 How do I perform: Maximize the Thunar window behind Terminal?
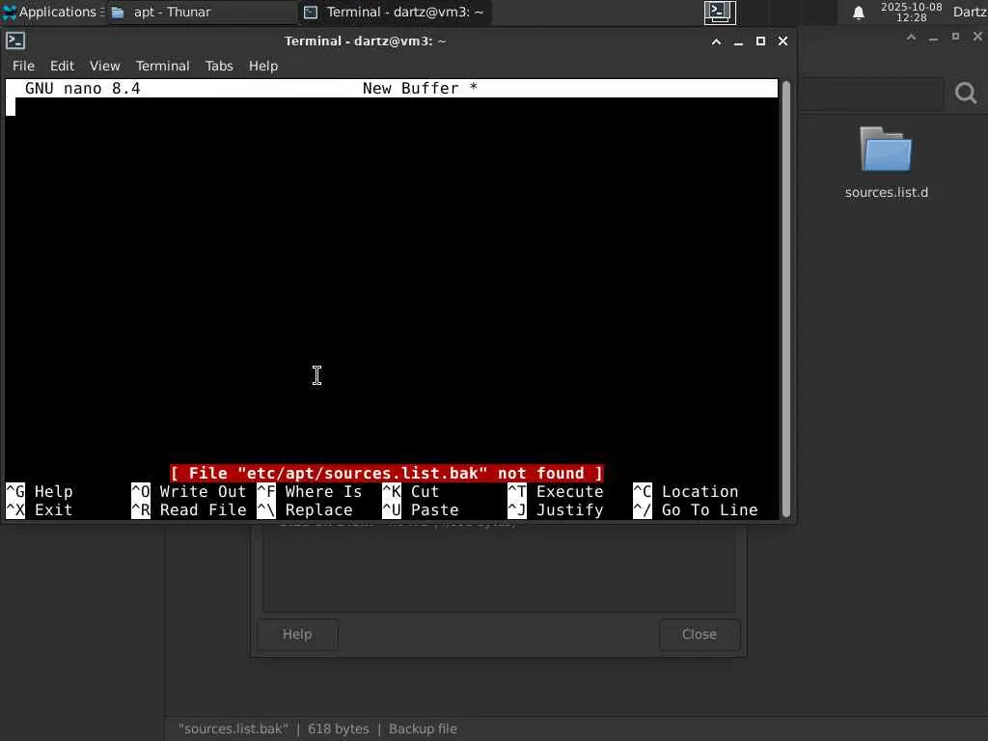[x=955, y=38]
